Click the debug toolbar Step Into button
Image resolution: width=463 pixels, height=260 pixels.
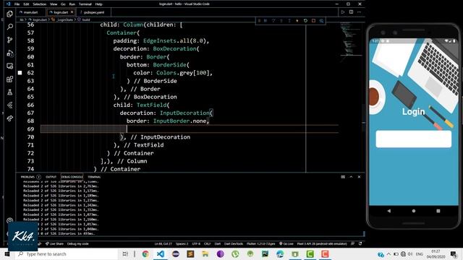click(281, 21)
